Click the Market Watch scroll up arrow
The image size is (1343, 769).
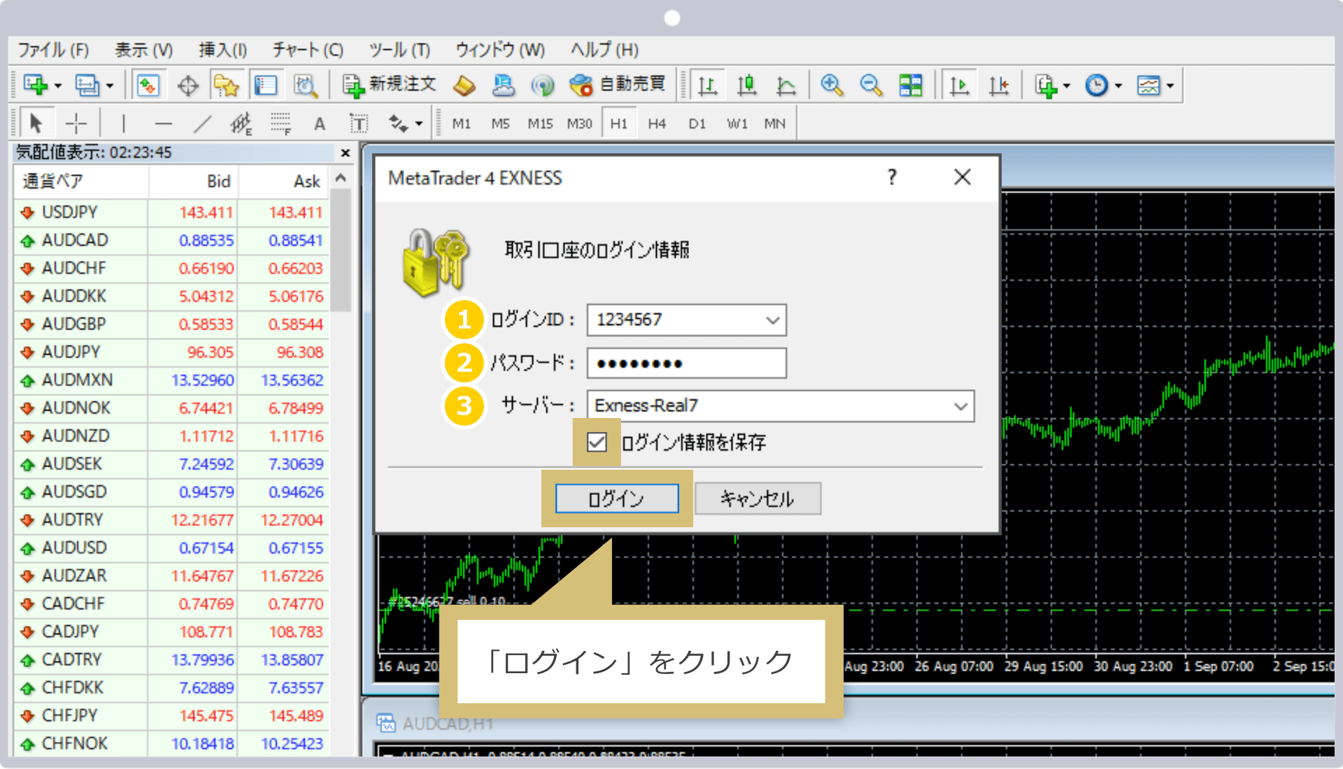(x=341, y=178)
